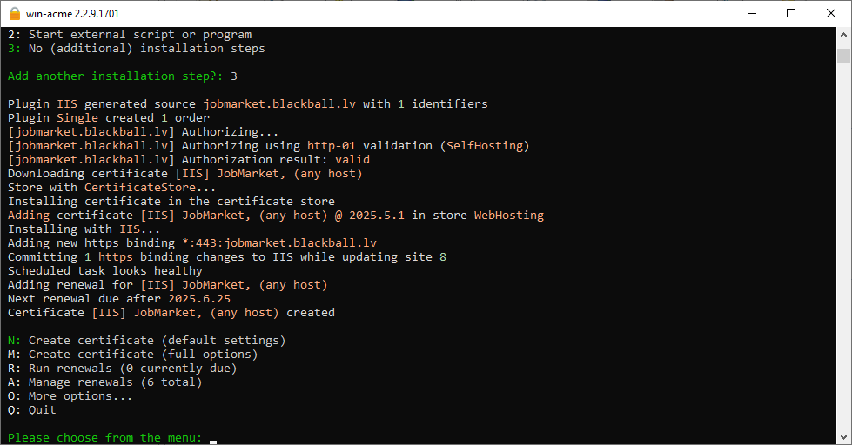852x445 pixels.
Task: Click "Certificate [IIS] JobMarket, (any host) created" line
Action: point(171,313)
